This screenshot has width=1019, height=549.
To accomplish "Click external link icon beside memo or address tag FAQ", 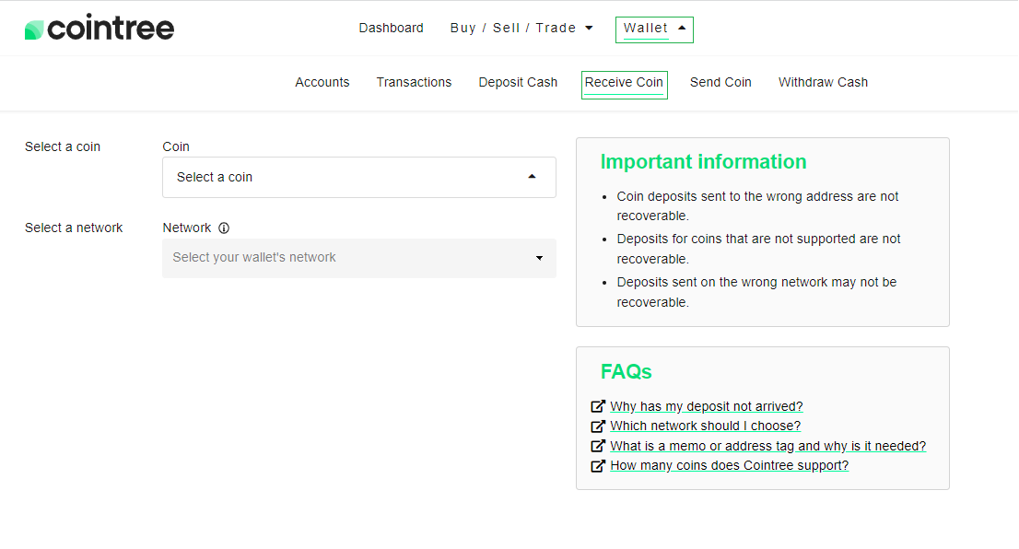I will (x=598, y=447).
